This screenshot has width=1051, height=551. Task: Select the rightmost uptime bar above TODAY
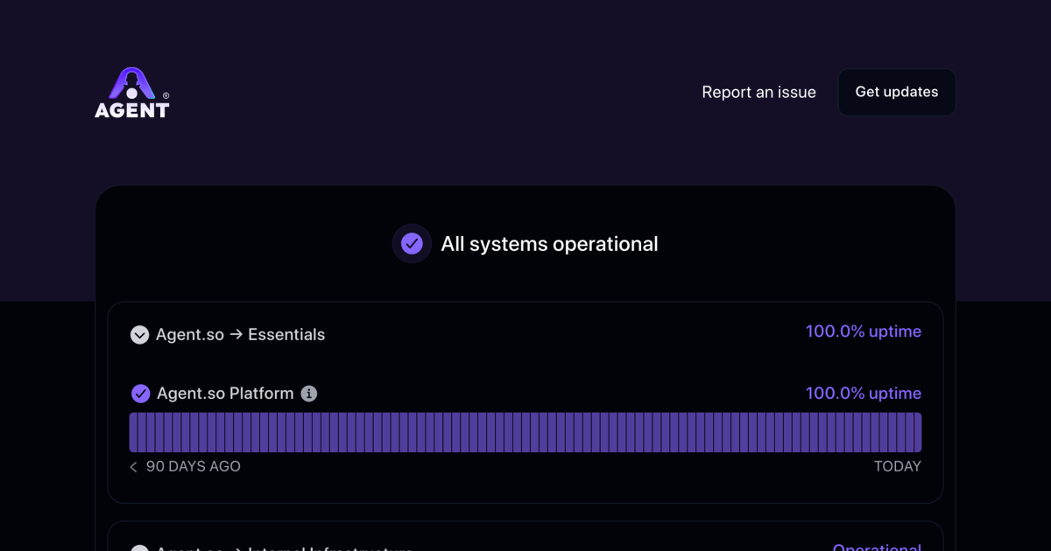tap(917, 432)
